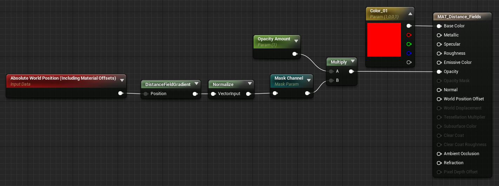Click the Clear Coat Roughness label
The image size is (499, 186).
point(465,145)
